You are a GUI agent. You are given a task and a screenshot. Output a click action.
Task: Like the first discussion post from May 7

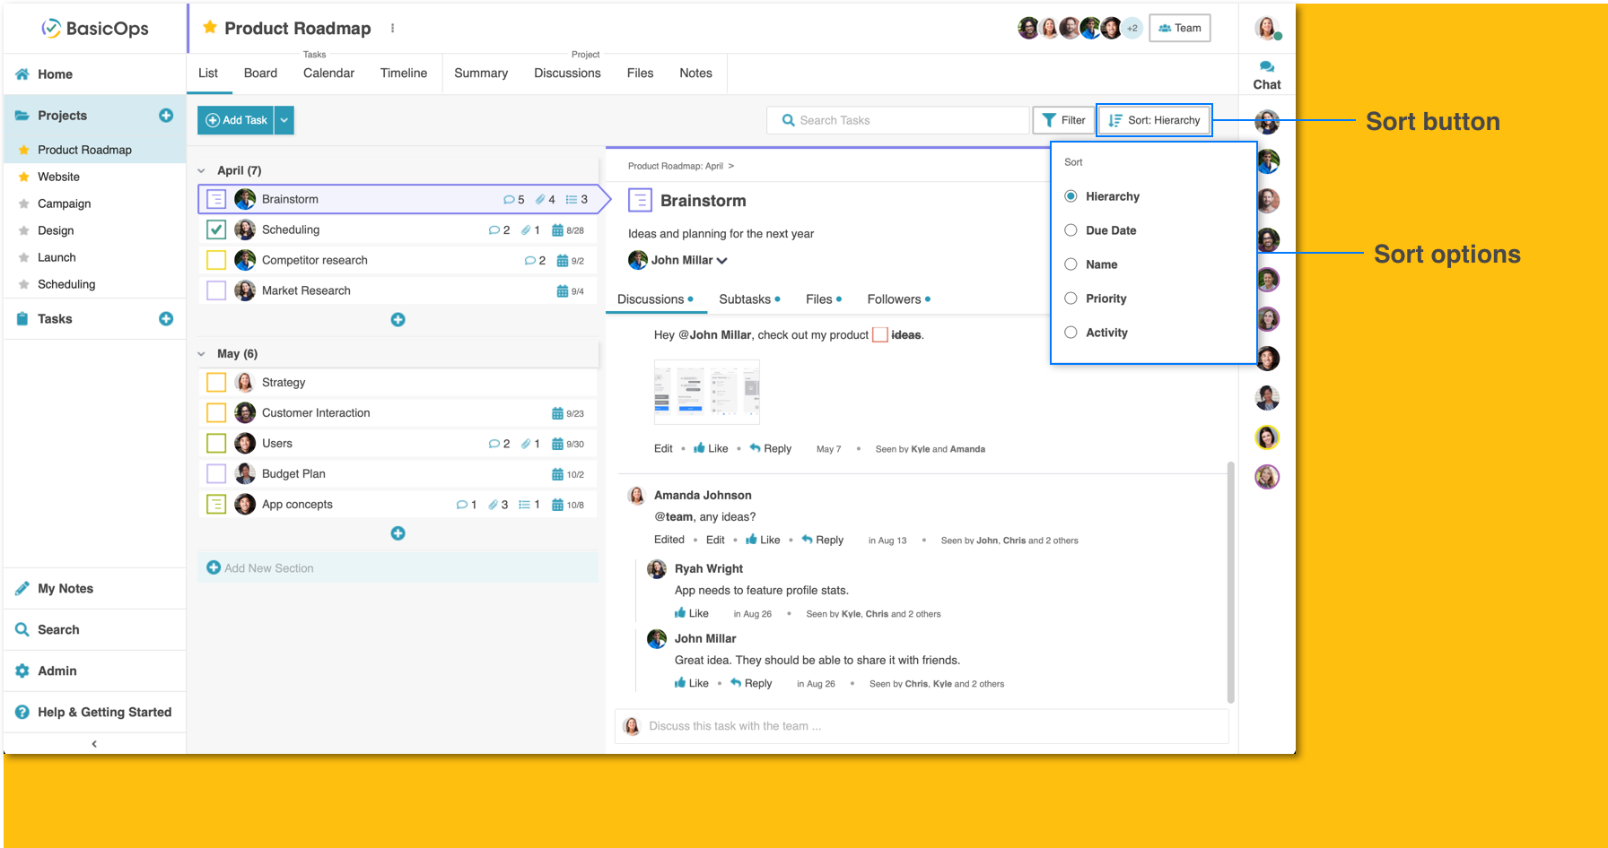711,449
